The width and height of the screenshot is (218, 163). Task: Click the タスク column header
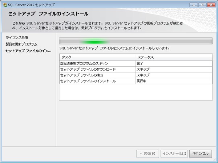coord(97,57)
